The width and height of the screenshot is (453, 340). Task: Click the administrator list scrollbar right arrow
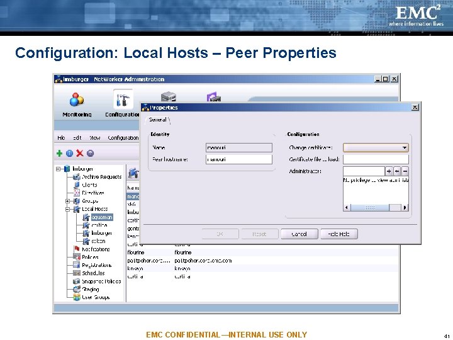point(405,207)
